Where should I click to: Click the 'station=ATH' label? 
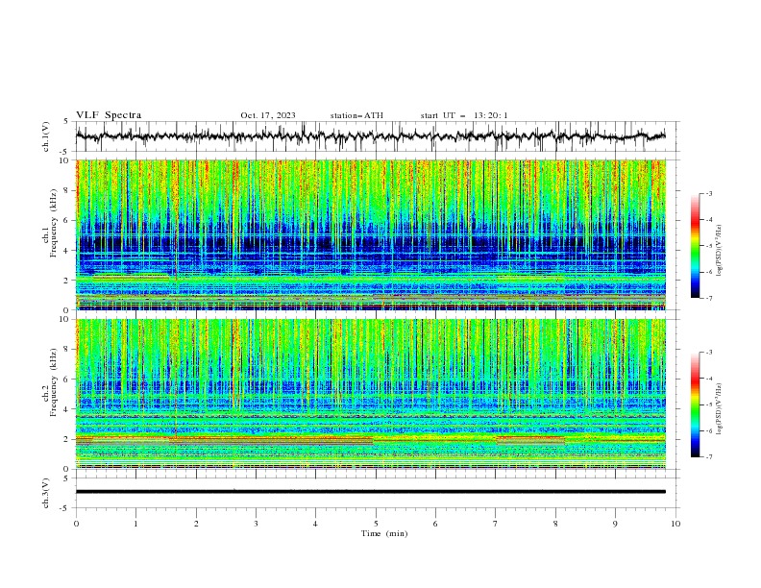tap(356, 115)
